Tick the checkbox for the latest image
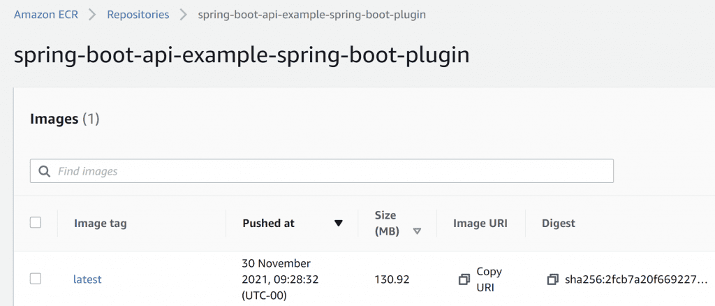Image resolution: width=715 pixels, height=306 pixels. [x=36, y=279]
